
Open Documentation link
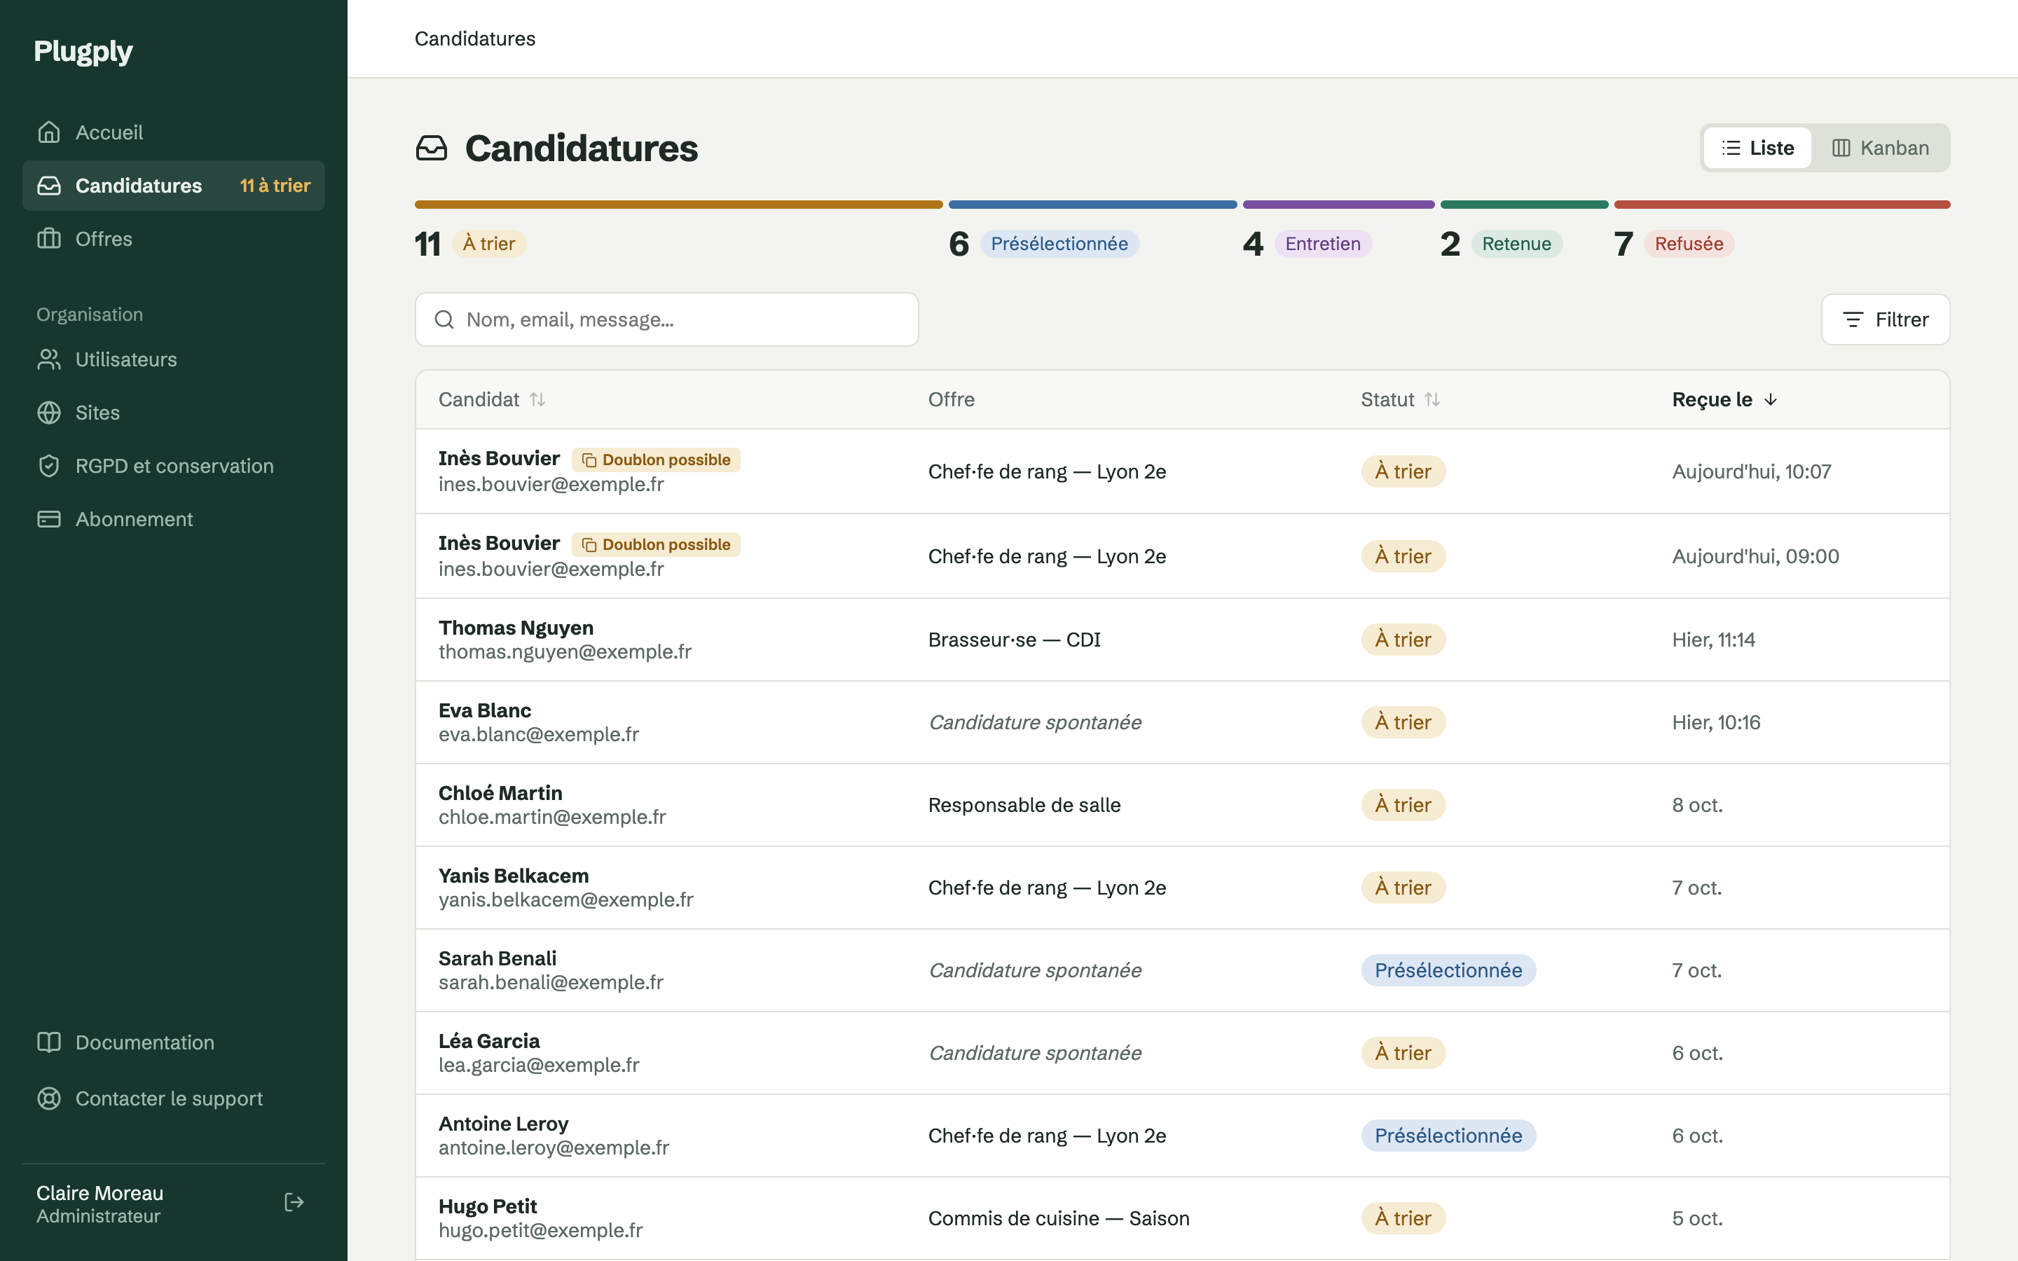[x=174, y=1042]
